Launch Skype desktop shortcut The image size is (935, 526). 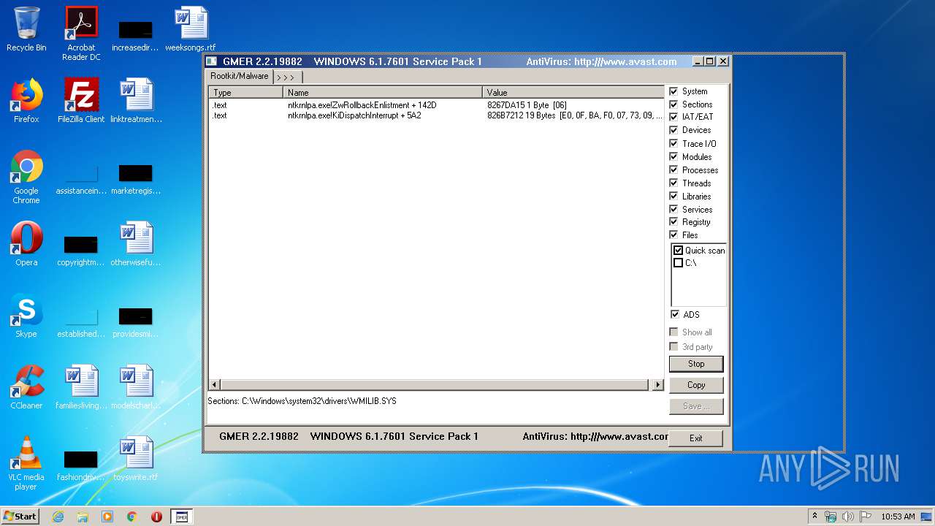[26, 316]
